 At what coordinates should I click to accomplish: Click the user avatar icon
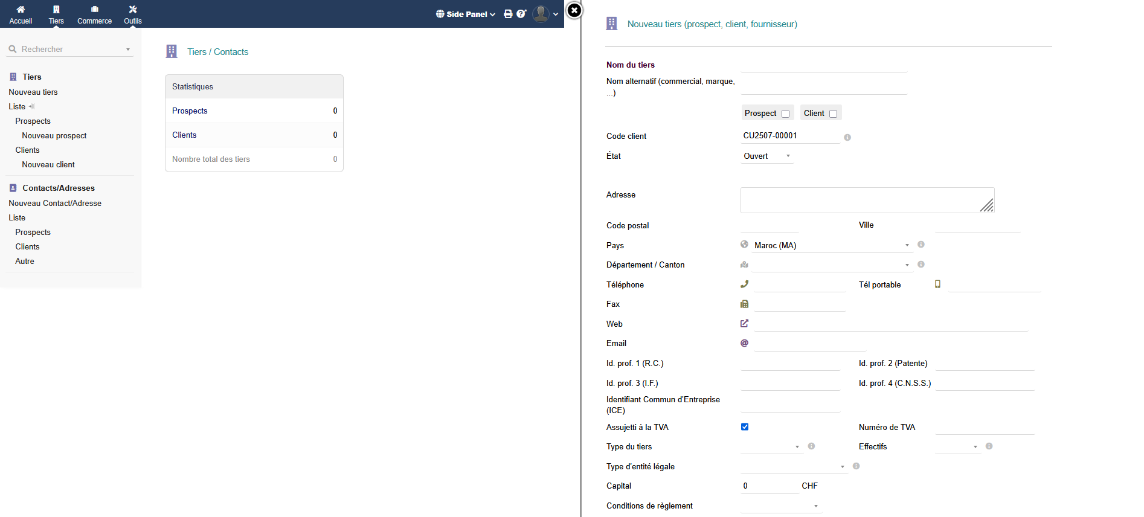click(541, 14)
